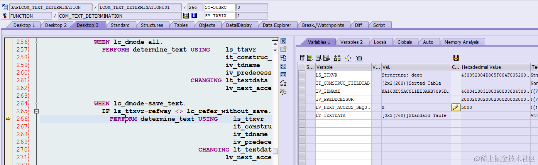
Task: Click the headset services icon in sidebar
Action: 283,83
